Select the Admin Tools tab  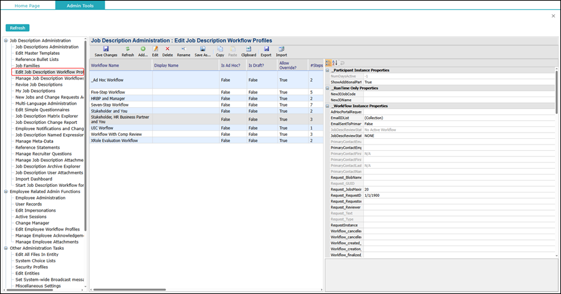tap(80, 5)
